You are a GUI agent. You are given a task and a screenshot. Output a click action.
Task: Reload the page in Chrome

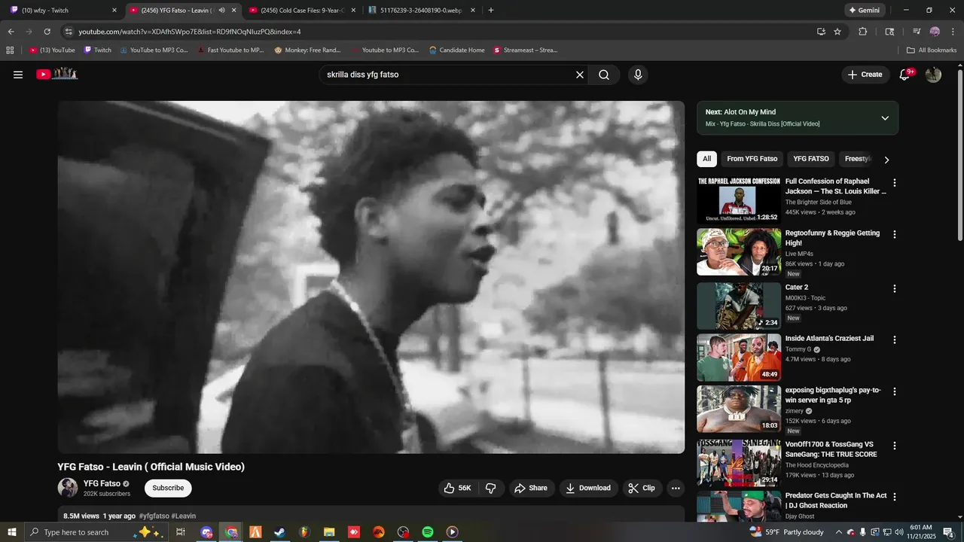[x=47, y=32]
